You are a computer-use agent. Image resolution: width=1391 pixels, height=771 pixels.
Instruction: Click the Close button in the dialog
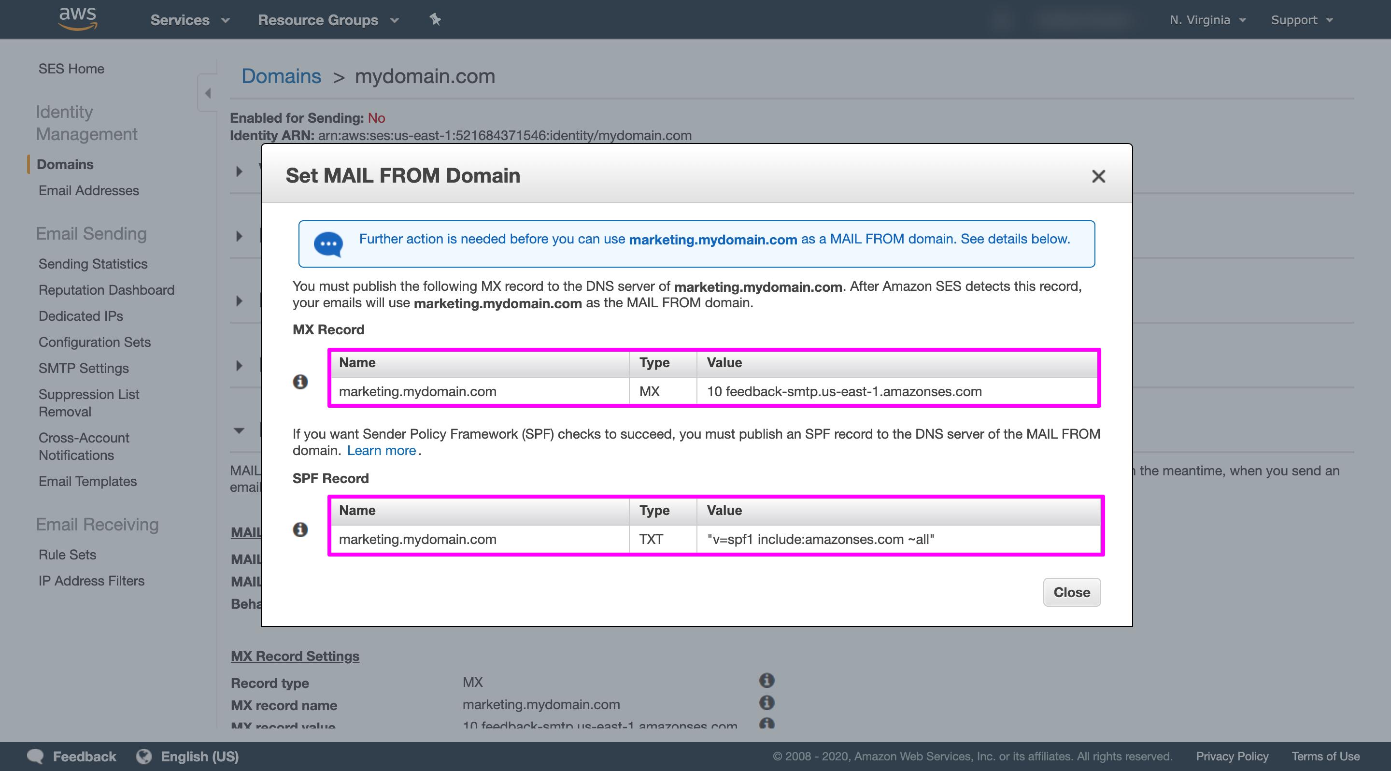(x=1071, y=592)
